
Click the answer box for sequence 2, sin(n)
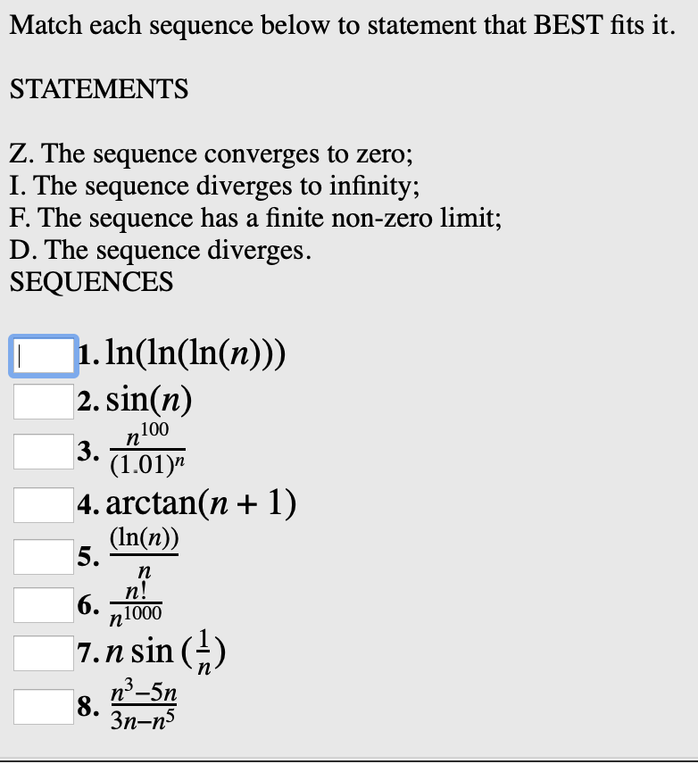point(43,402)
